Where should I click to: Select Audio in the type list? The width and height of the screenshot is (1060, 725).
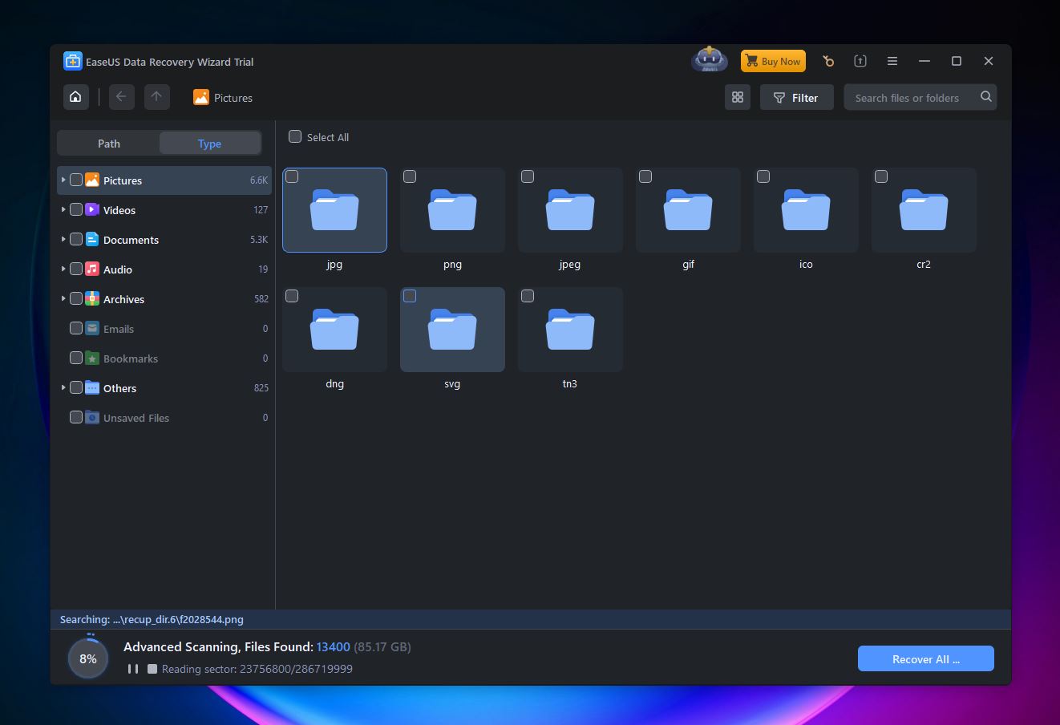pos(164,269)
